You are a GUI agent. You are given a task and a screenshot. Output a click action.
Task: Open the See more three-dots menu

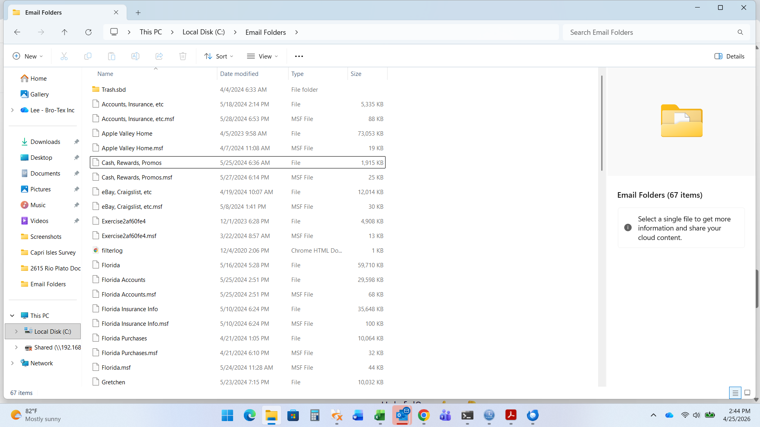coord(299,56)
